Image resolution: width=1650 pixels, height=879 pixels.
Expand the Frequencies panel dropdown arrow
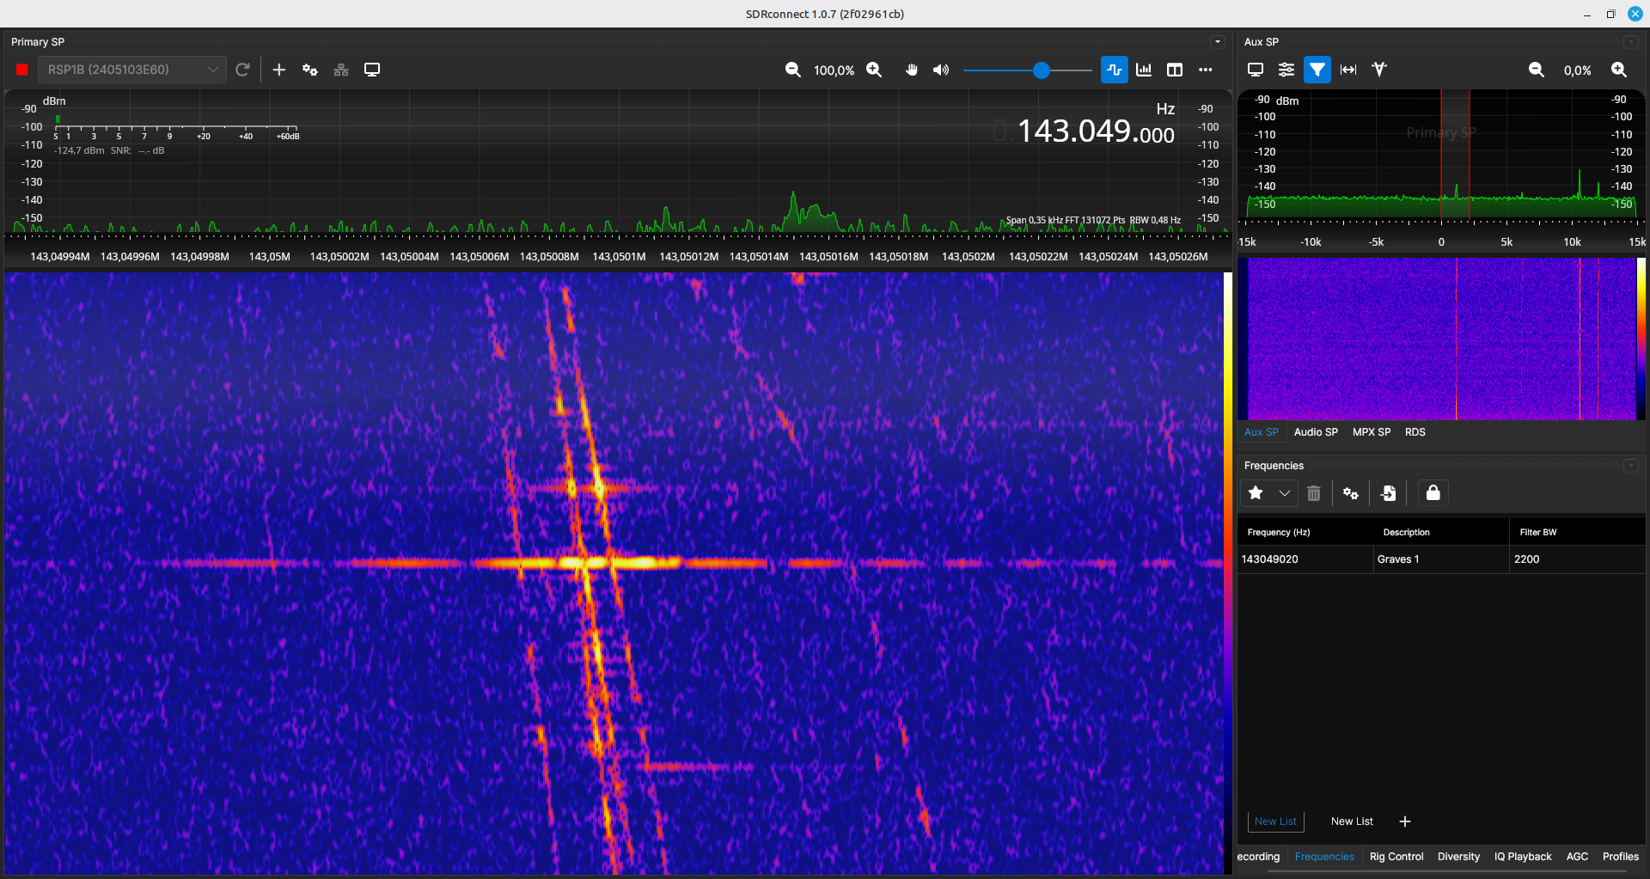tap(1630, 466)
